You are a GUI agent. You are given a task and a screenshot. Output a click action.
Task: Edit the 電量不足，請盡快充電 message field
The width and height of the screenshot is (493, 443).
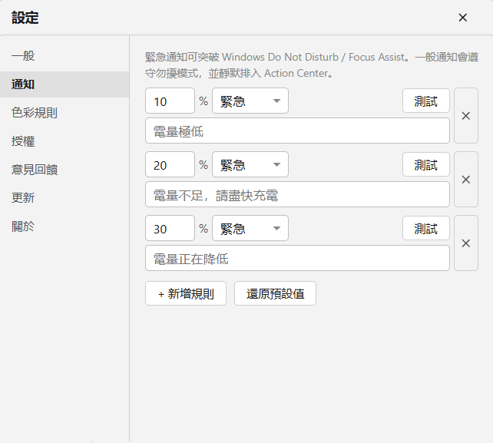297,194
